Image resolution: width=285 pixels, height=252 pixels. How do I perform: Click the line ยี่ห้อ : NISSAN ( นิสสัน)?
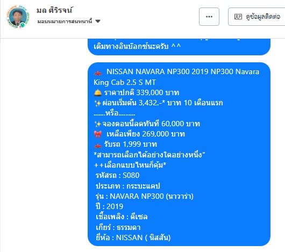point(133,237)
